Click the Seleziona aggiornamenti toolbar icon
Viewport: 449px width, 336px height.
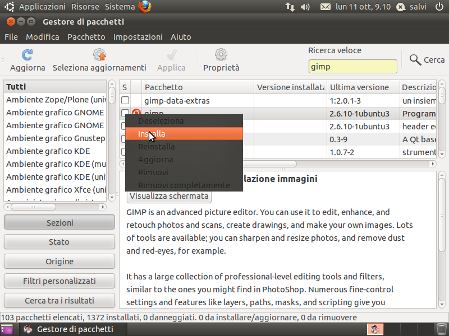[99, 54]
